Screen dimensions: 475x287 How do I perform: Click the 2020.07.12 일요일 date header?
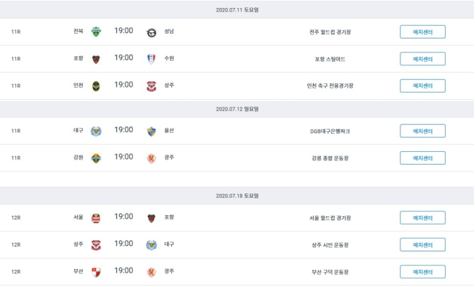pos(237,109)
